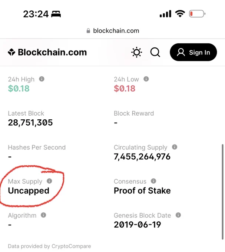Tap the Algorithm info icon
The height and width of the screenshot is (252, 225).
(43, 215)
